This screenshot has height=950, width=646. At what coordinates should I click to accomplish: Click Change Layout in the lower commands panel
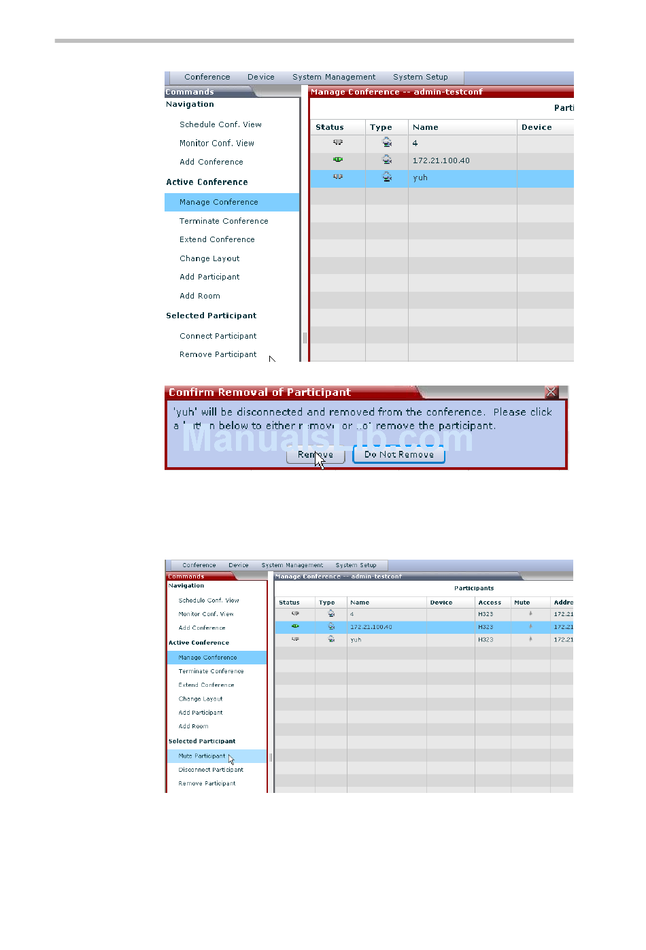(x=201, y=699)
